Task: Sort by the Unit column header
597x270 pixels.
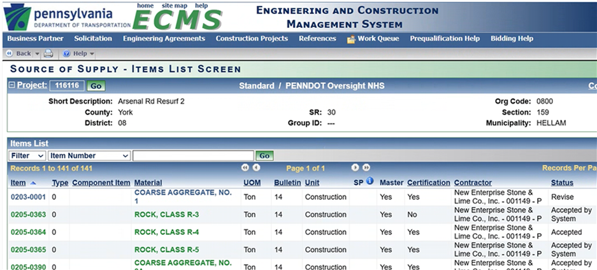Action: coord(312,183)
